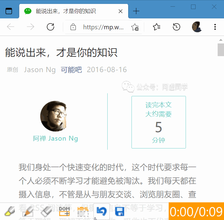Minimize the browser window
Image resolution: width=224 pixels, height=220 pixels.
click(x=173, y=7)
